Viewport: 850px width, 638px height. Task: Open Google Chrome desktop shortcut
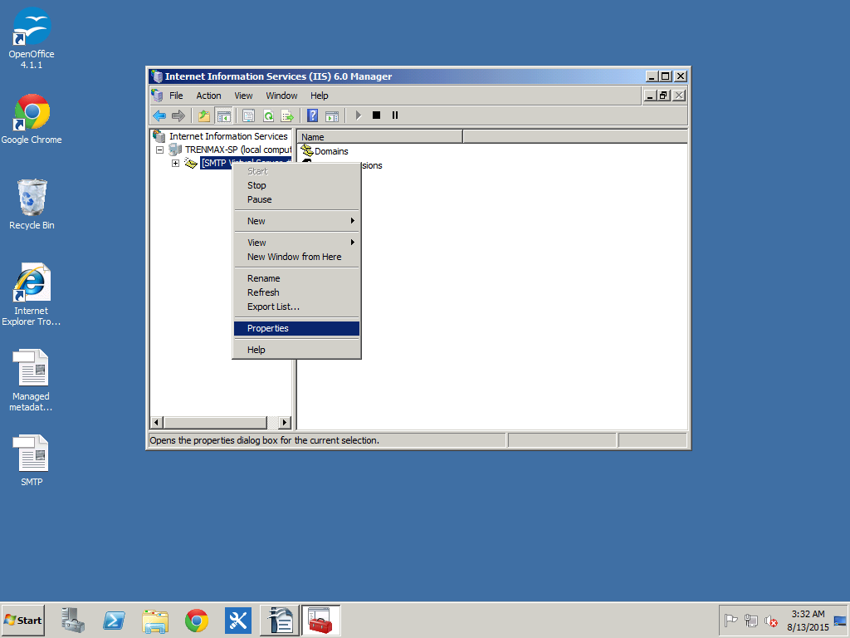(32, 120)
